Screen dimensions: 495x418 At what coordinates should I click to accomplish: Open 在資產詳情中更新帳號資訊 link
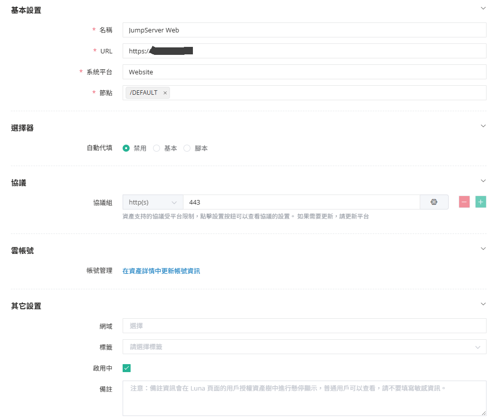[x=161, y=271]
